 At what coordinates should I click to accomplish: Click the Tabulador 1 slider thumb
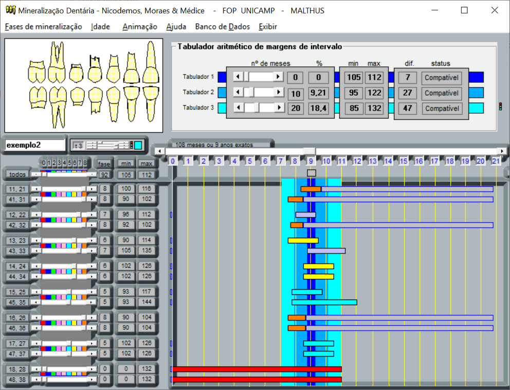246,77
